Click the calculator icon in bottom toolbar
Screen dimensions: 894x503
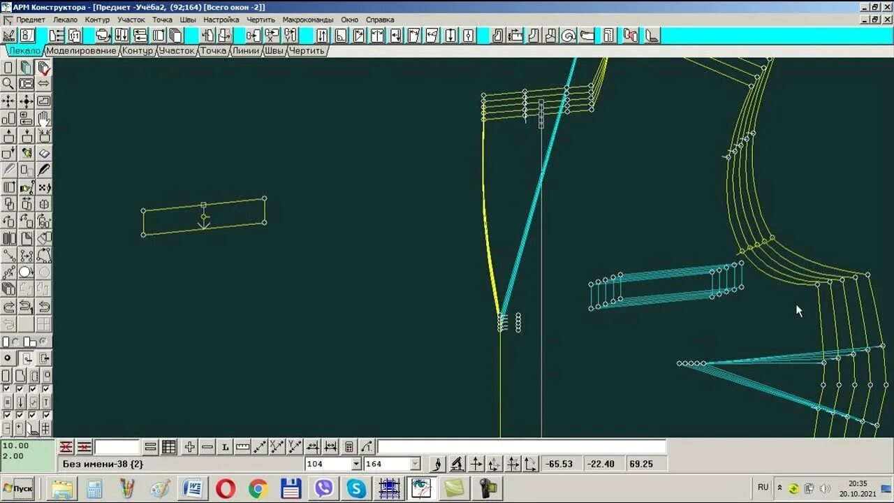tap(349, 447)
